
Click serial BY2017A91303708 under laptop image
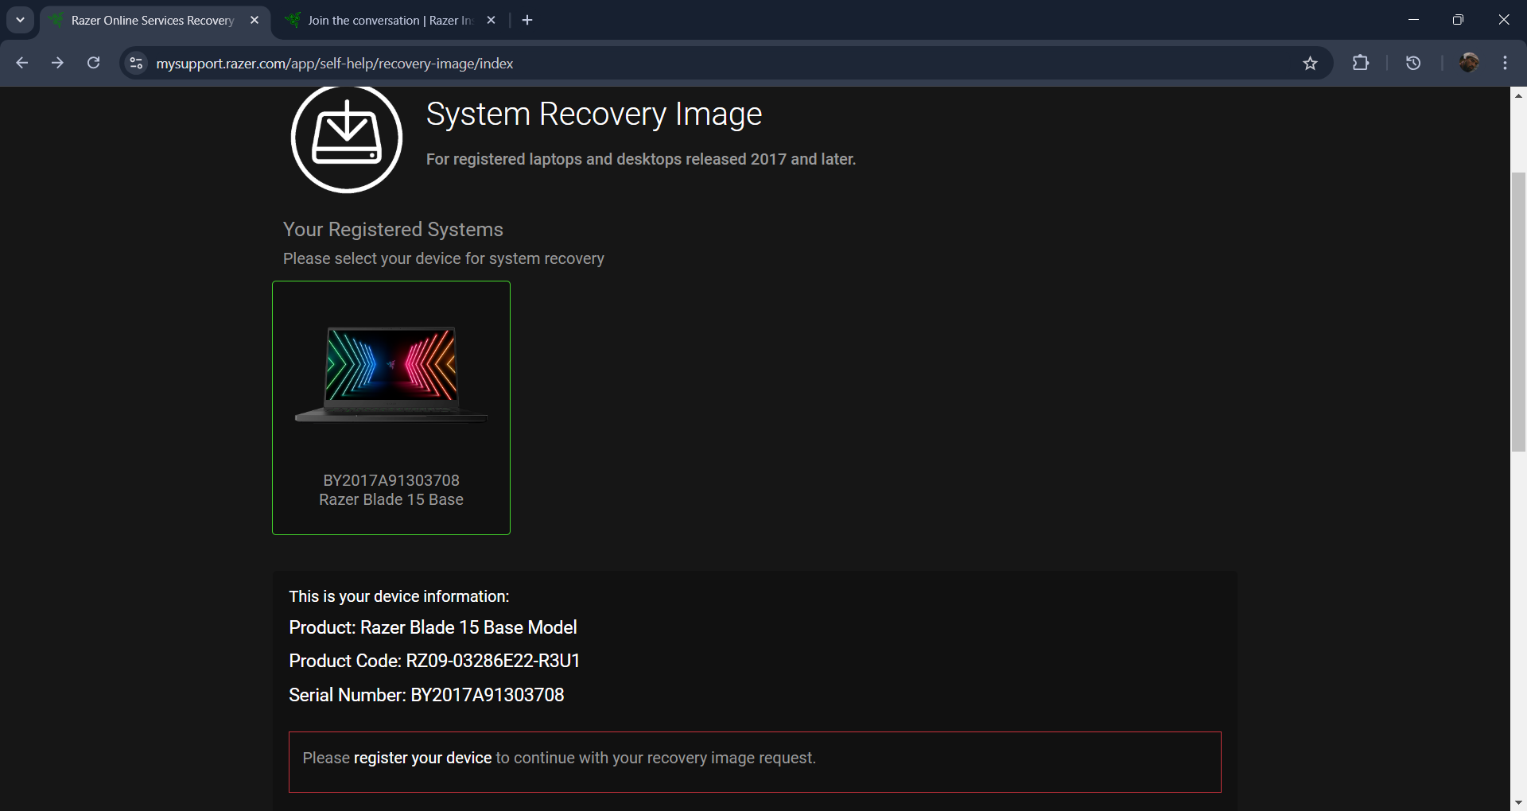click(x=391, y=480)
